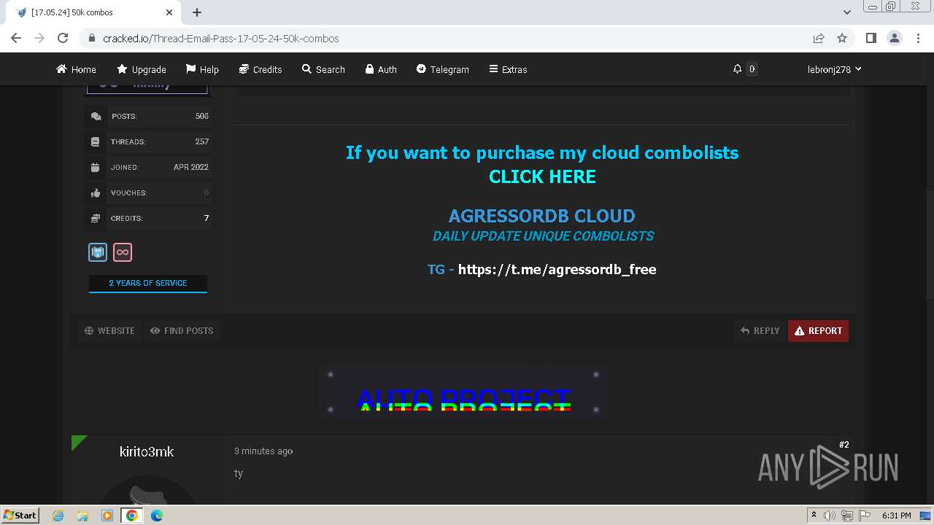934x525 pixels.
Task: Click the forward navigation arrow
Action: tap(39, 38)
